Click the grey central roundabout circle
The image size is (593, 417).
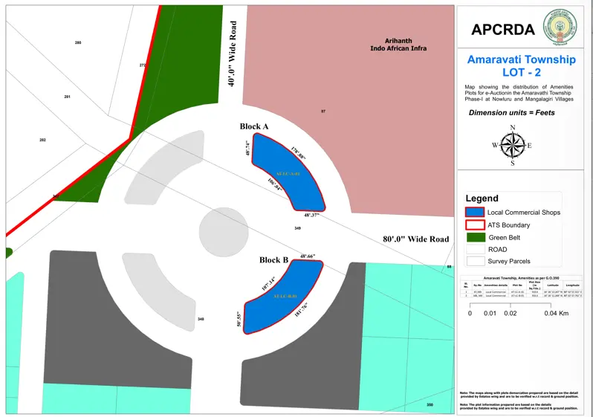pos(224,232)
